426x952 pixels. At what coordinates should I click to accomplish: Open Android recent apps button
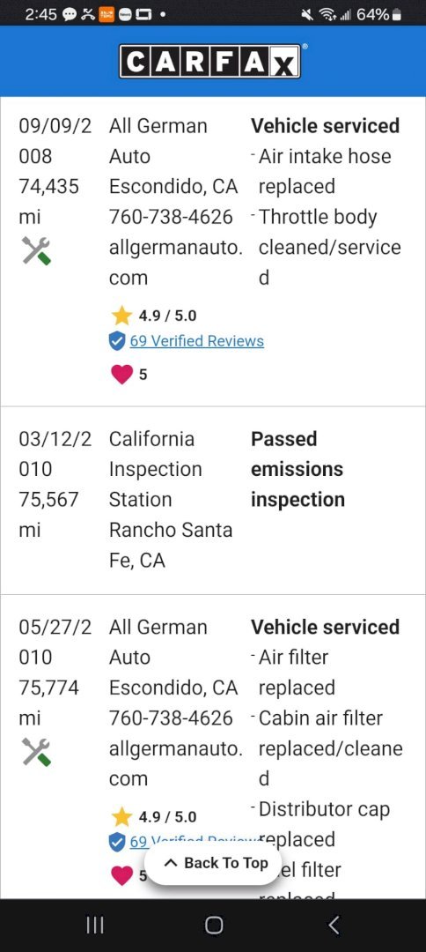point(94,925)
